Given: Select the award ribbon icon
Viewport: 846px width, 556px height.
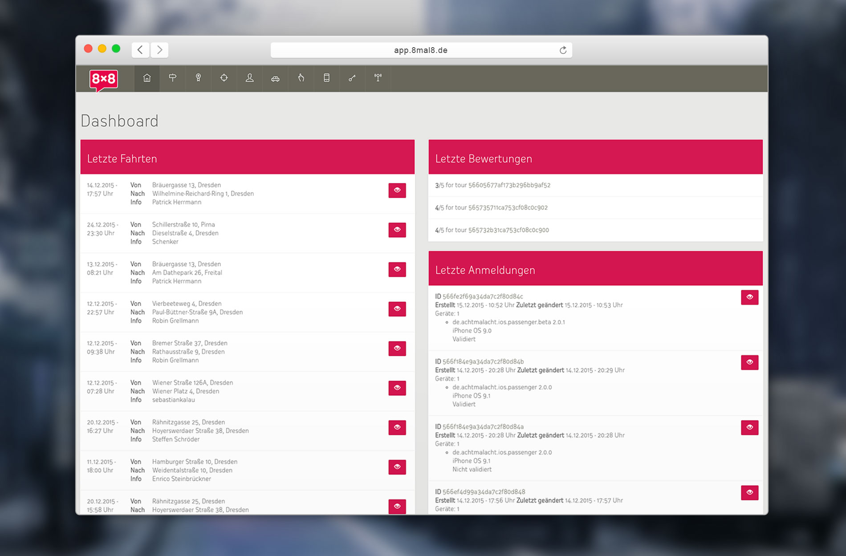Looking at the screenshot, I should coord(198,78).
